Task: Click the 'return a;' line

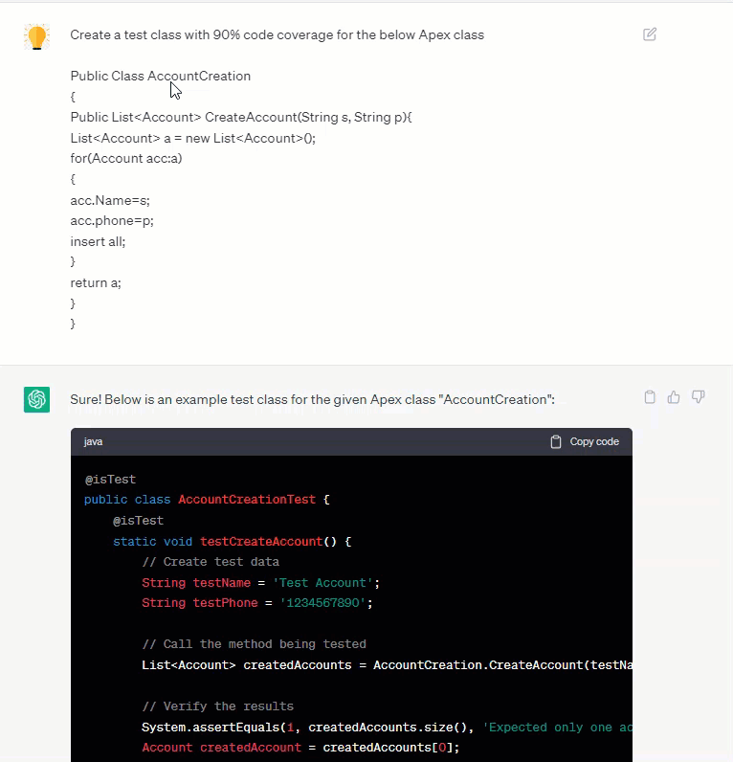Action: tap(96, 282)
